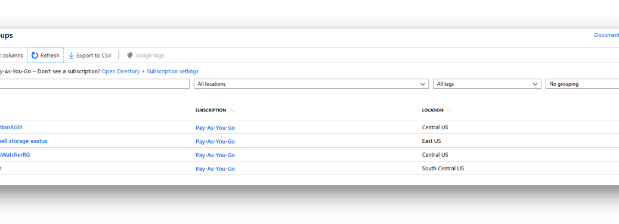Click Export to CSV
This screenshot has width=619, height=224.
(90, 55)
